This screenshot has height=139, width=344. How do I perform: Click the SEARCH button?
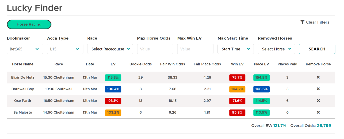[x=317, y=49]
